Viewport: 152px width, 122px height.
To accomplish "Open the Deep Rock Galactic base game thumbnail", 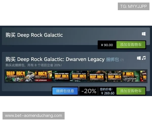I will coord(20,76).
